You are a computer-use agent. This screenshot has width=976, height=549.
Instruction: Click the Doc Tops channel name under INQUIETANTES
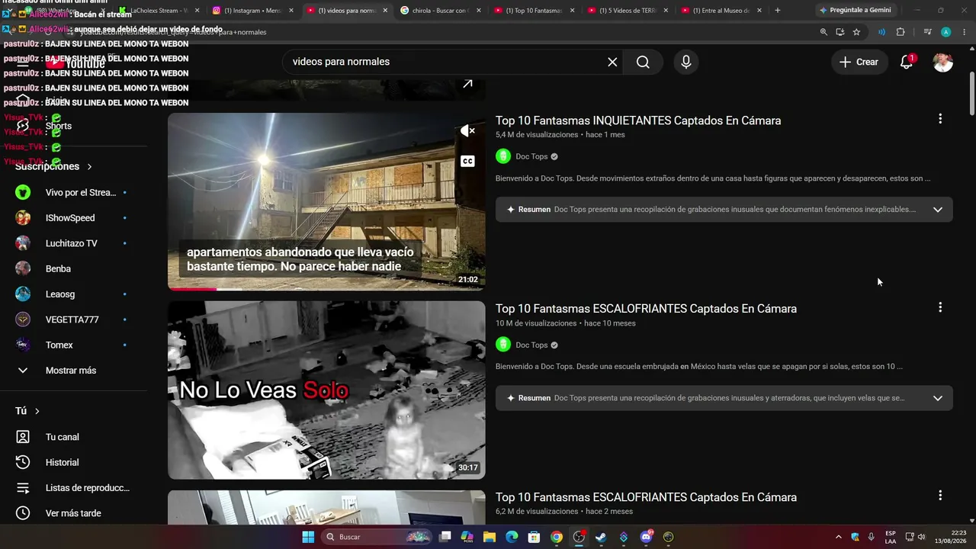(531, 156)
